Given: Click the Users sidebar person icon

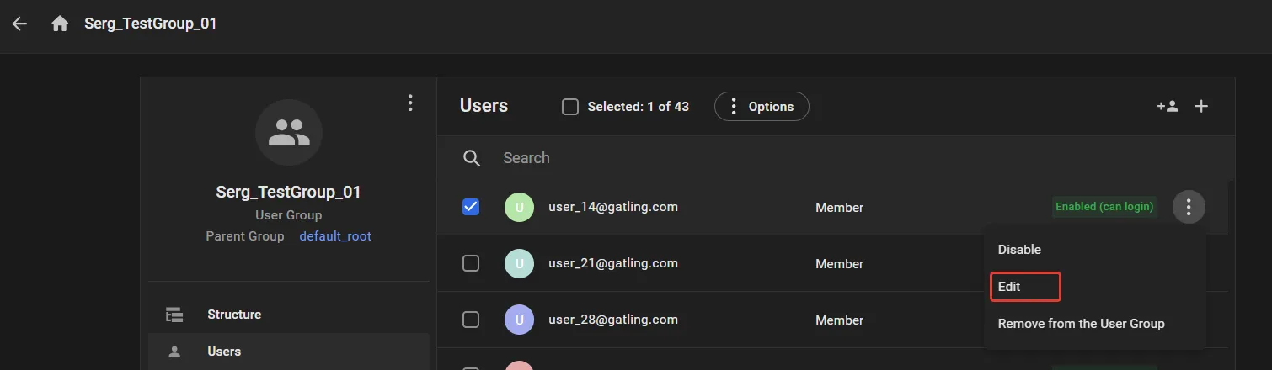Looking at the screenshot, I should coord(174,351).
